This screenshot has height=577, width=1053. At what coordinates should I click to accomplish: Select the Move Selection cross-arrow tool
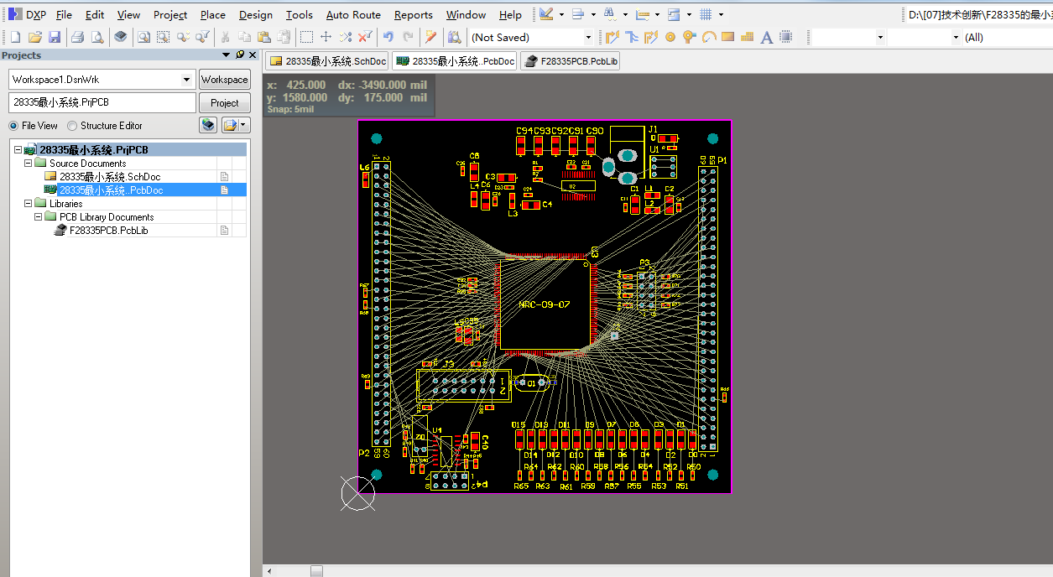pos(326,37)
